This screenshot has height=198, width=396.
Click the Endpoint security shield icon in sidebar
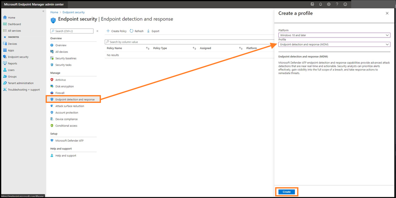tap(5, 57)
